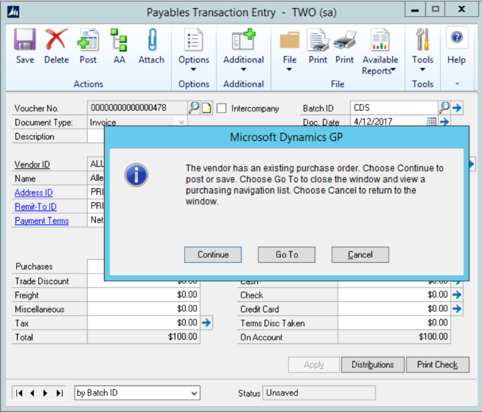Enable the Intercompany checkbox
The image size is (482, 412).
pyautogui.click(x=221, y=109)
